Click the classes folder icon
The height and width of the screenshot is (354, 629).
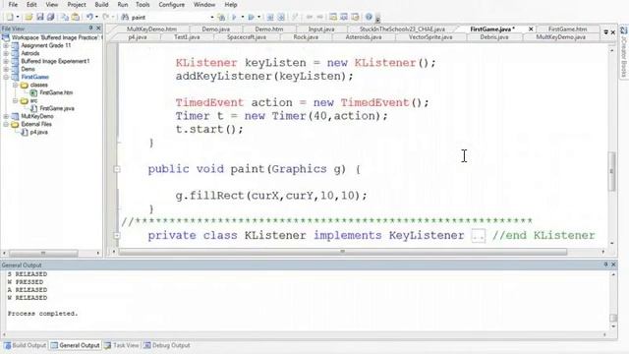[x=24, y=86]
